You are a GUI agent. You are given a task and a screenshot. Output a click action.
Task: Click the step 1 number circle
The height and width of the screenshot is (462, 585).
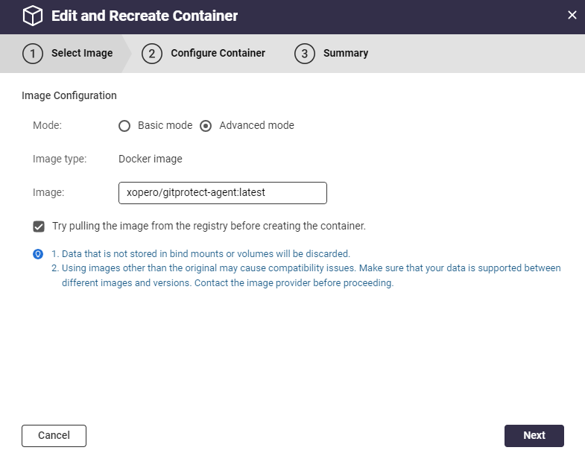(x=33, y=54)
